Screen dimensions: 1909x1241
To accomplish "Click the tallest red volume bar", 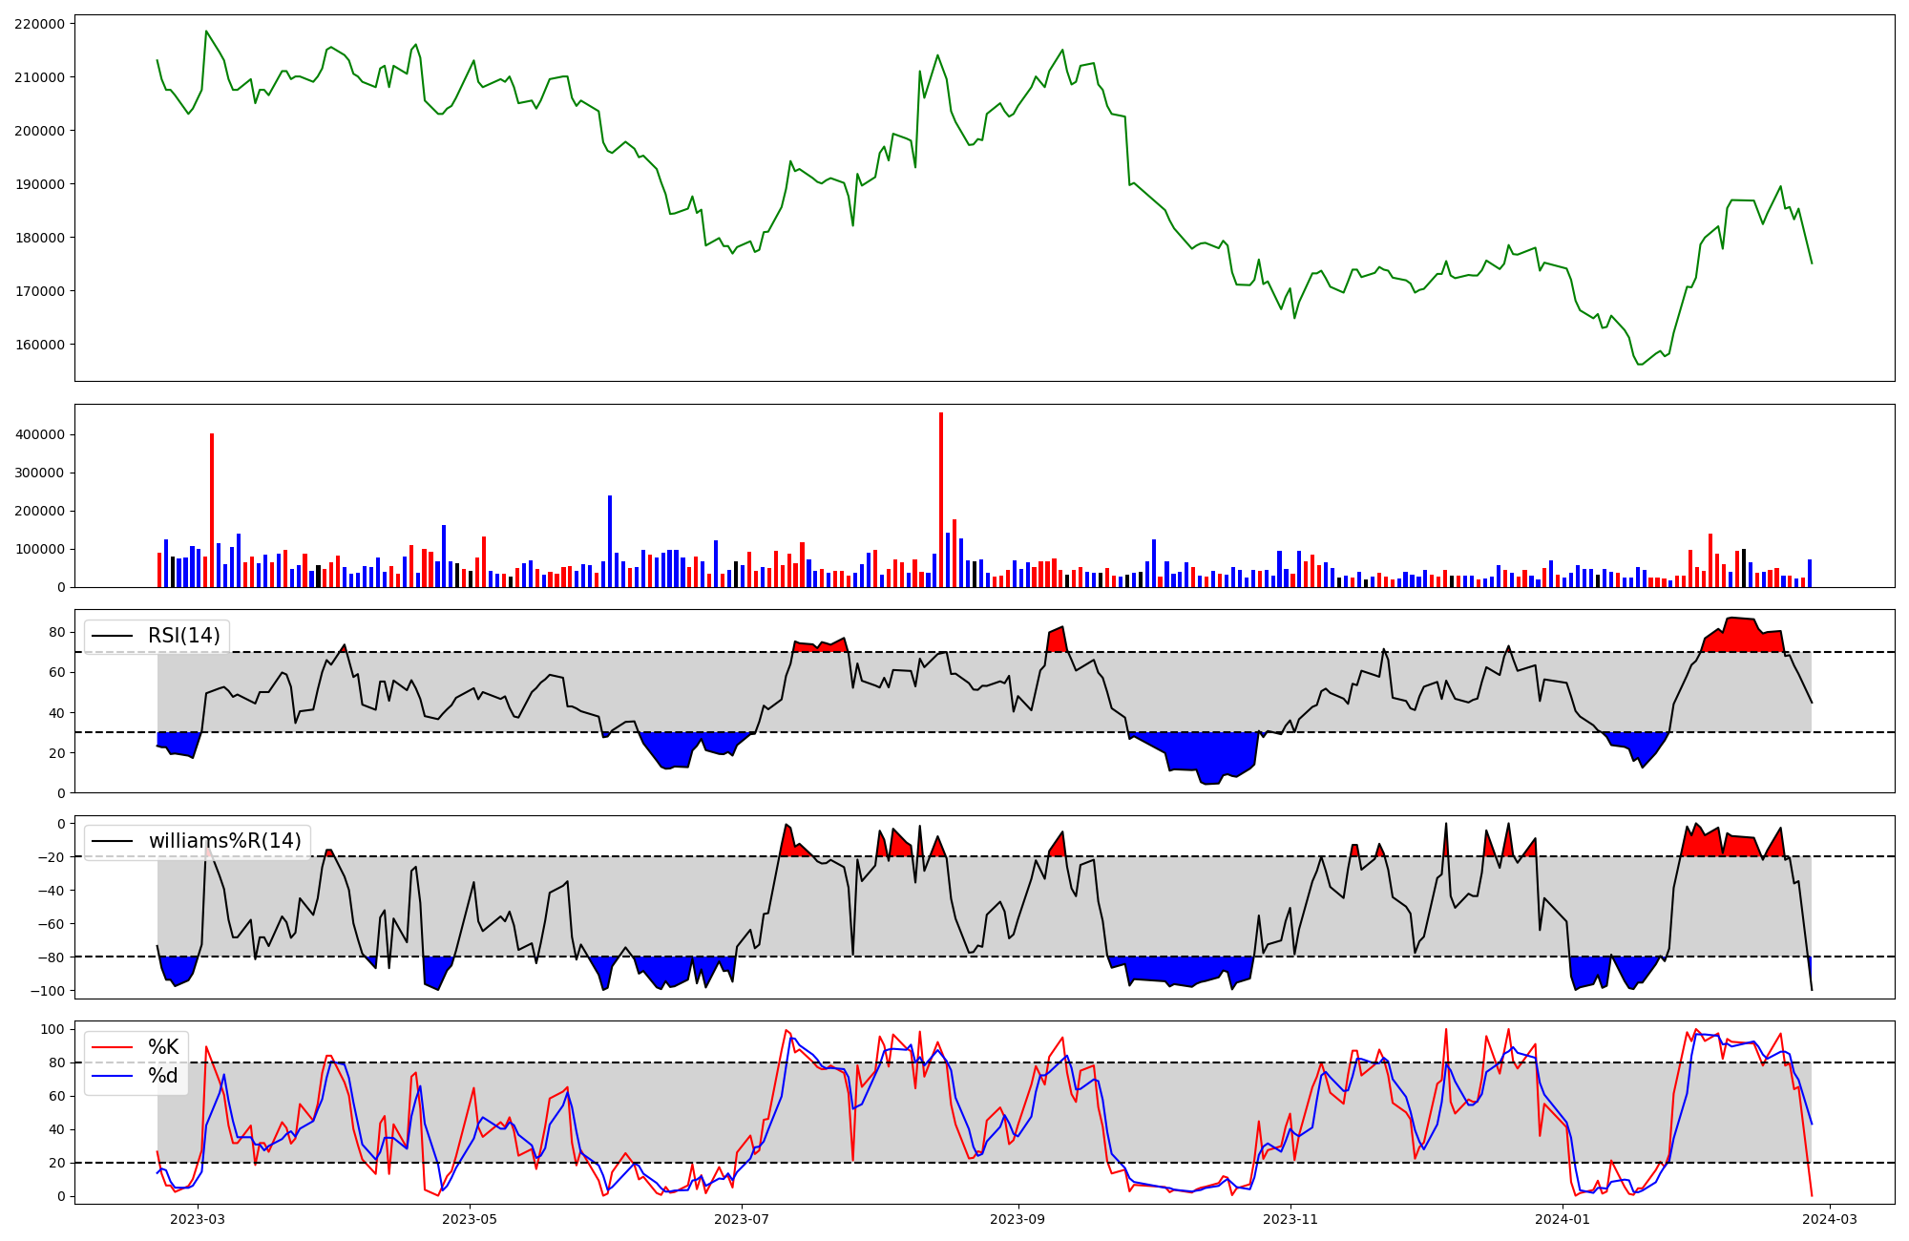I will 941,501.
